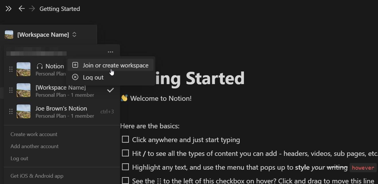Check the 'Click anywhere and just start typing' box
The image size is (378, 184).
click(125, 140)
